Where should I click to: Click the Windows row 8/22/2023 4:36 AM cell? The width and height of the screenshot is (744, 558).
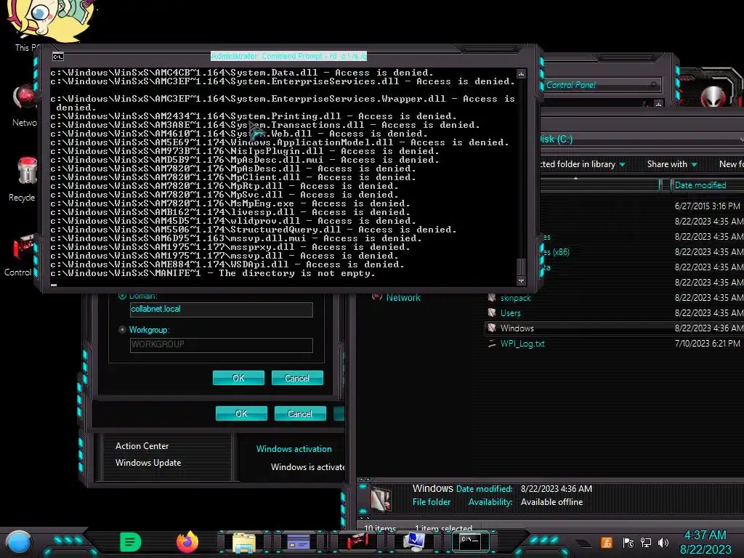point(709,328)
